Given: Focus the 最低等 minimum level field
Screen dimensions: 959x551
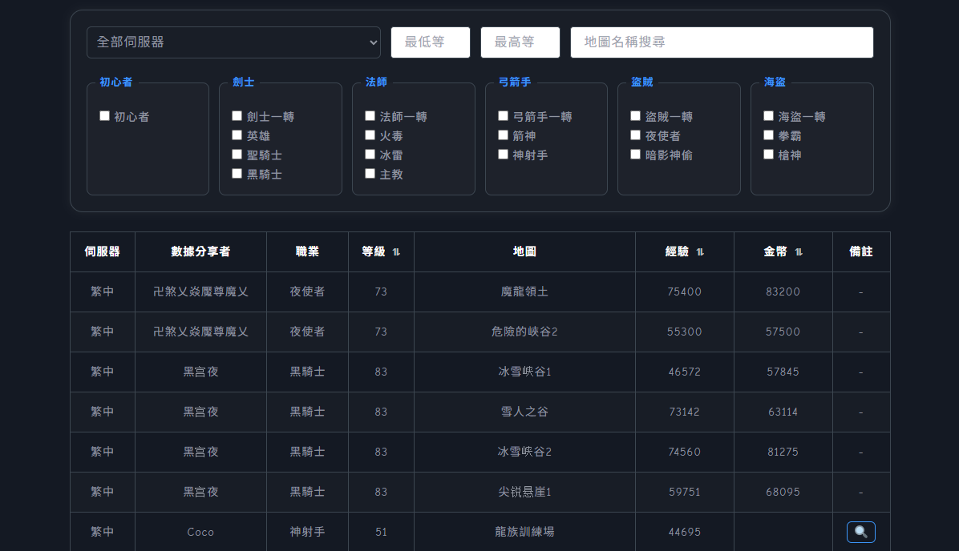Looking at the screenshot, I should [x=431, y=42].
